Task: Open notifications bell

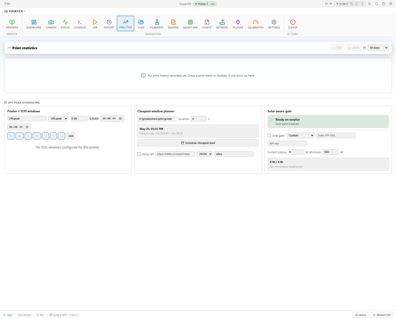Action: [x=377, y=4]
